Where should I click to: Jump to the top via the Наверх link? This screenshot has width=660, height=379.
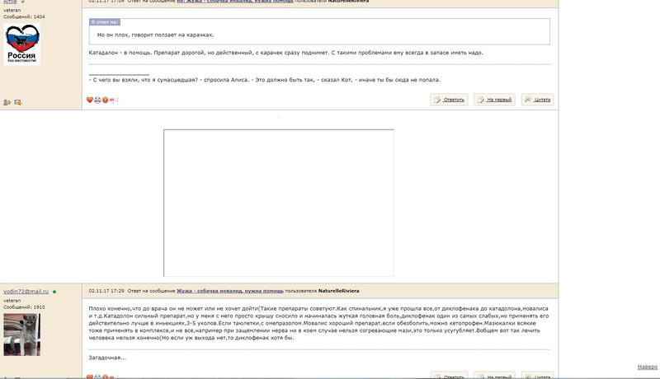[x=648, y=367]
